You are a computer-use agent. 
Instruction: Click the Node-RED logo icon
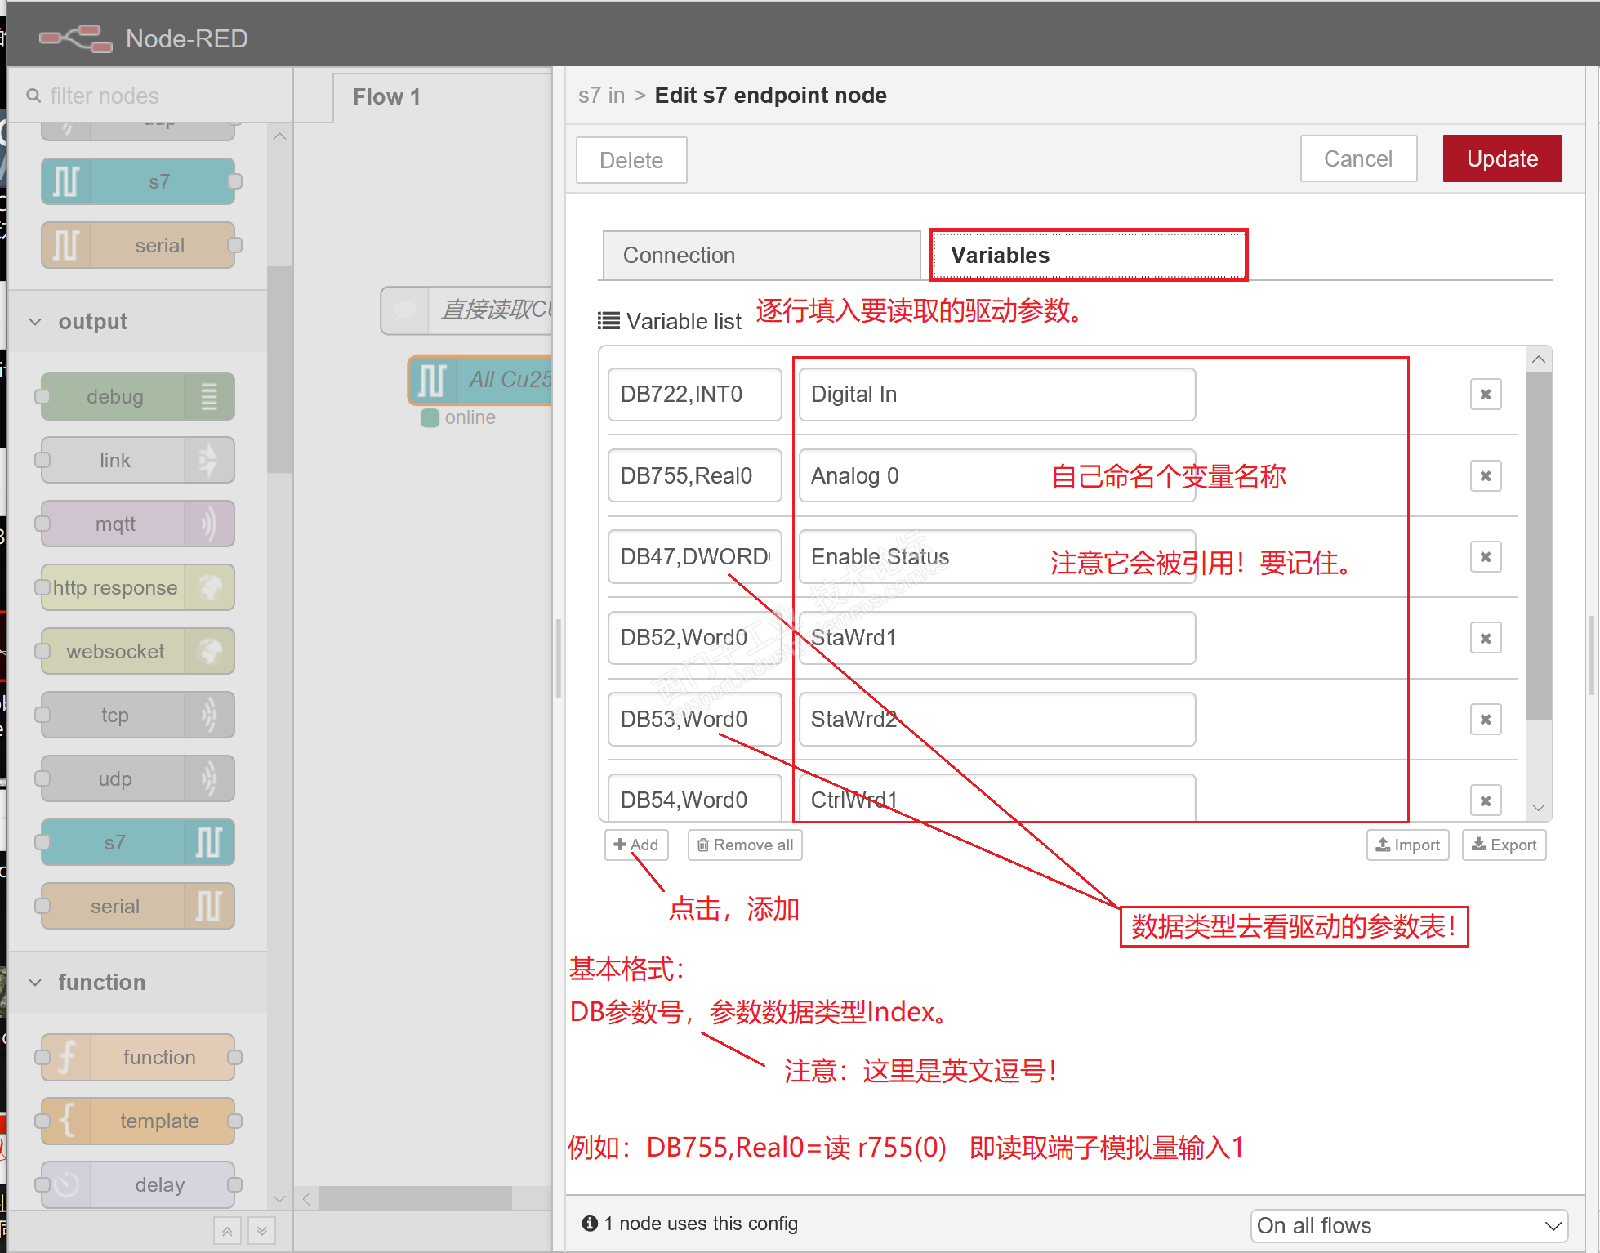76,38
